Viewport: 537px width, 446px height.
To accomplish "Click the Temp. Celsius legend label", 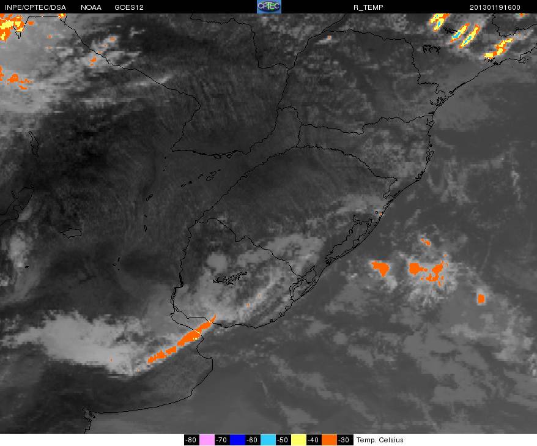I will [x=380, y=440].
